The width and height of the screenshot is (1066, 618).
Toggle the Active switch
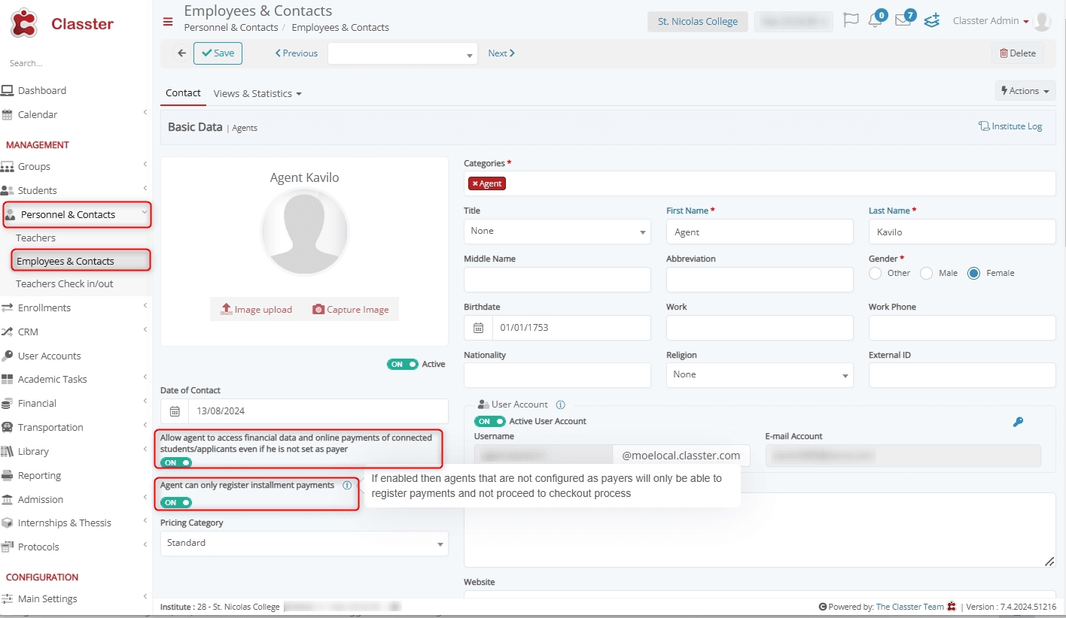[402, 364]
